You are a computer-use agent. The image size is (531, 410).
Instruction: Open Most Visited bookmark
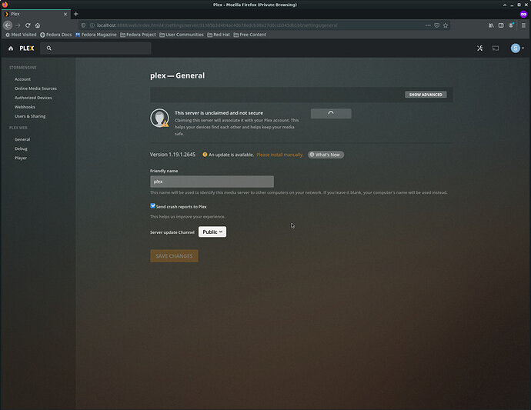click(21, 35)
